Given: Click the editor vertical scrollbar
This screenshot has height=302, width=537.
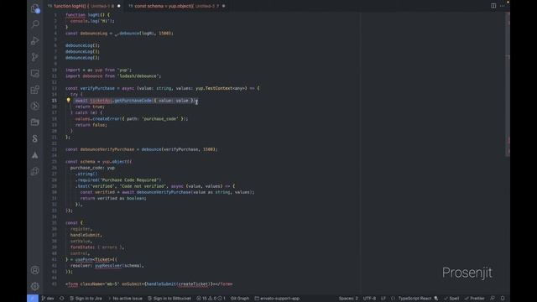Looking at the screenshot, I should click(x=508, y=84).
